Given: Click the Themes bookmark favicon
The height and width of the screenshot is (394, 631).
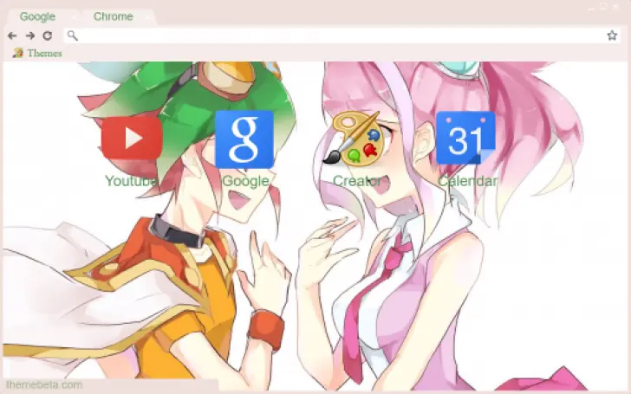Looking at the screenshot, I should tap(17, 53).
